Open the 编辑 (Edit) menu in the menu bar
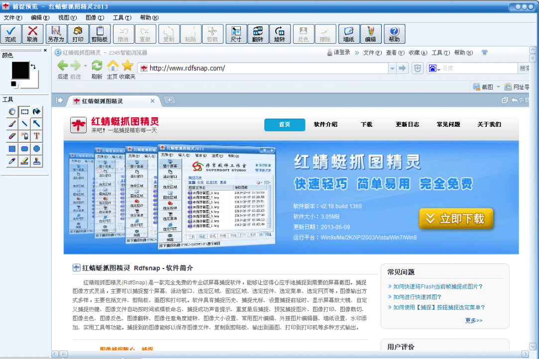Image resolution: width=539 pixels, height=359 pixels. point(40,17)
